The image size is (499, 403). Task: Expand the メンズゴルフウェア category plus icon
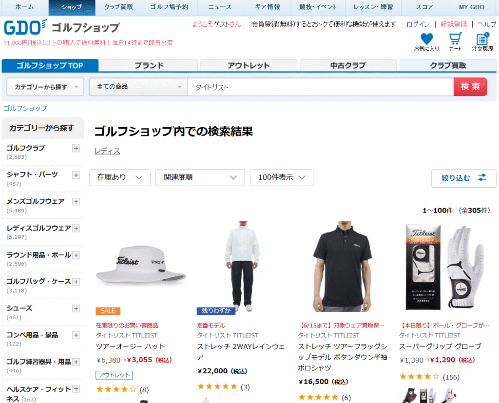[76, 202]
